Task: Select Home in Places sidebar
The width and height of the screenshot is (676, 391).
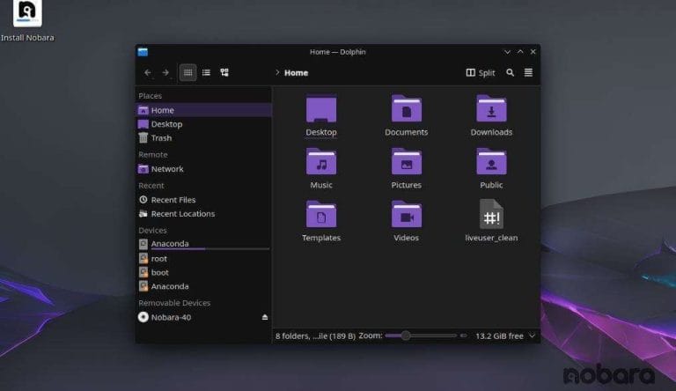Action: (x=203, y=110)
